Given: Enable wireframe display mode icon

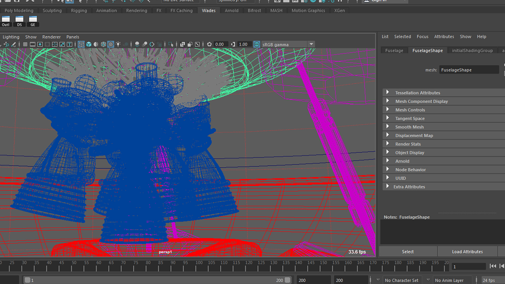Looking at the screenshot, I should point(81,44).
